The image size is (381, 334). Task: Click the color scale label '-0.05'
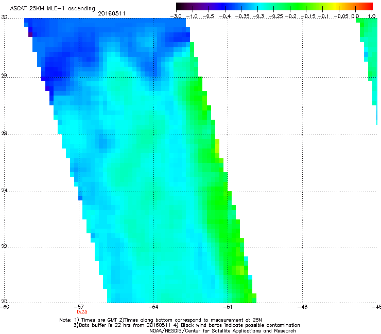341,16
